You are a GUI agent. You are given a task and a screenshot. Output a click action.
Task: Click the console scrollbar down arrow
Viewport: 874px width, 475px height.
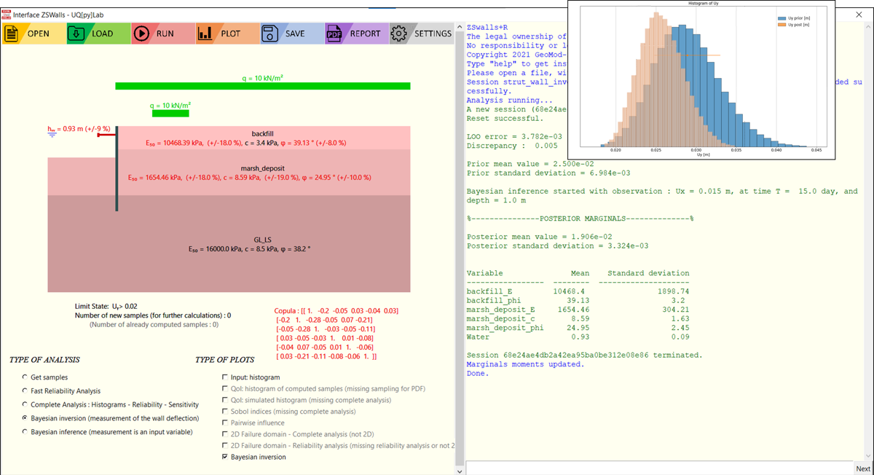point(459,471)
